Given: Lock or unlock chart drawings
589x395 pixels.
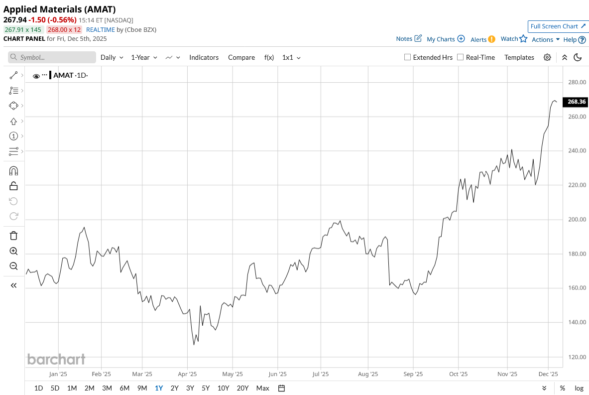Looking at the screenshot, I should [x=13, y=186].
